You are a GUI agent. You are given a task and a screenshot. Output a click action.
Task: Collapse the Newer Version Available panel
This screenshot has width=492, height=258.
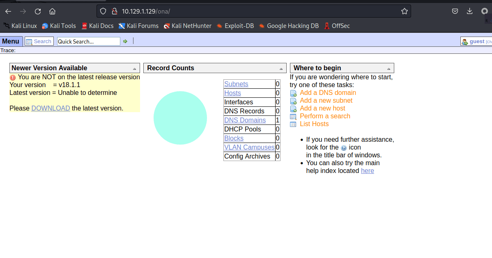point(135,69)
